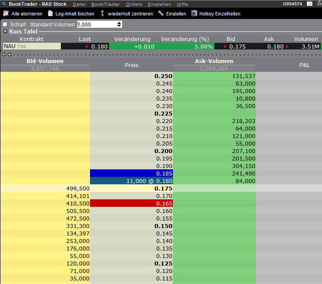
Task: Click ask volume 241,490 at 0.185
Action: tap(243, 173)
